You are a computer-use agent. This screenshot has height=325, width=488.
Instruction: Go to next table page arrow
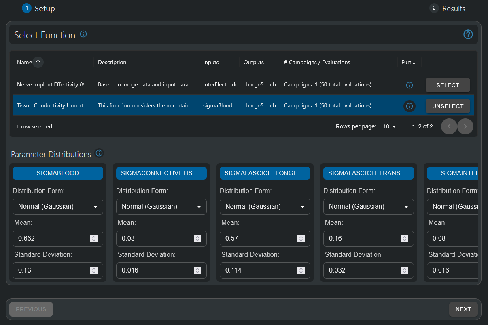pos(465,126)
